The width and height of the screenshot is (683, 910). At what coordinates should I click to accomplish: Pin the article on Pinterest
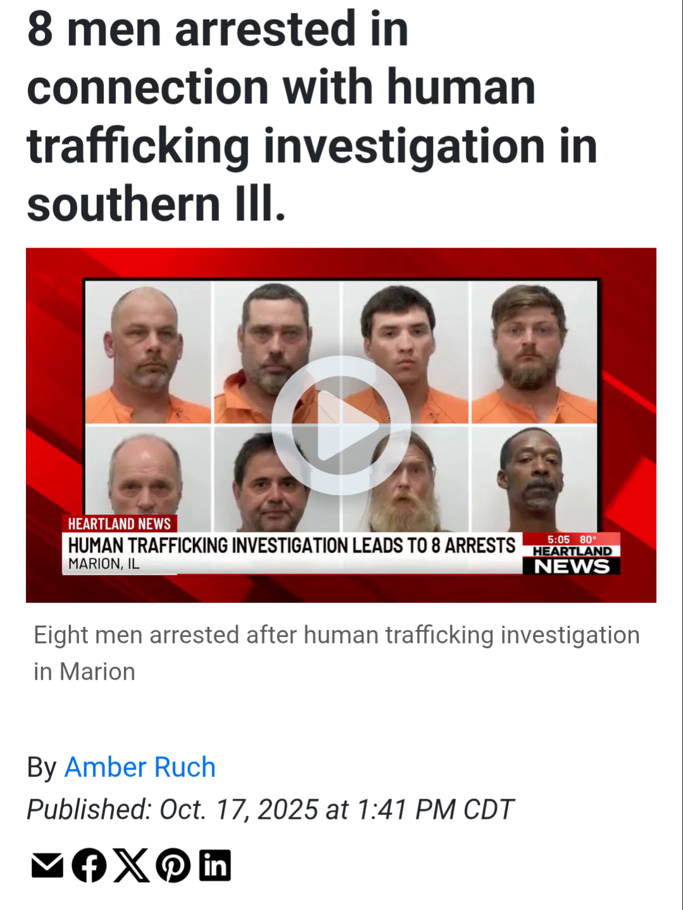coord(173,866)
